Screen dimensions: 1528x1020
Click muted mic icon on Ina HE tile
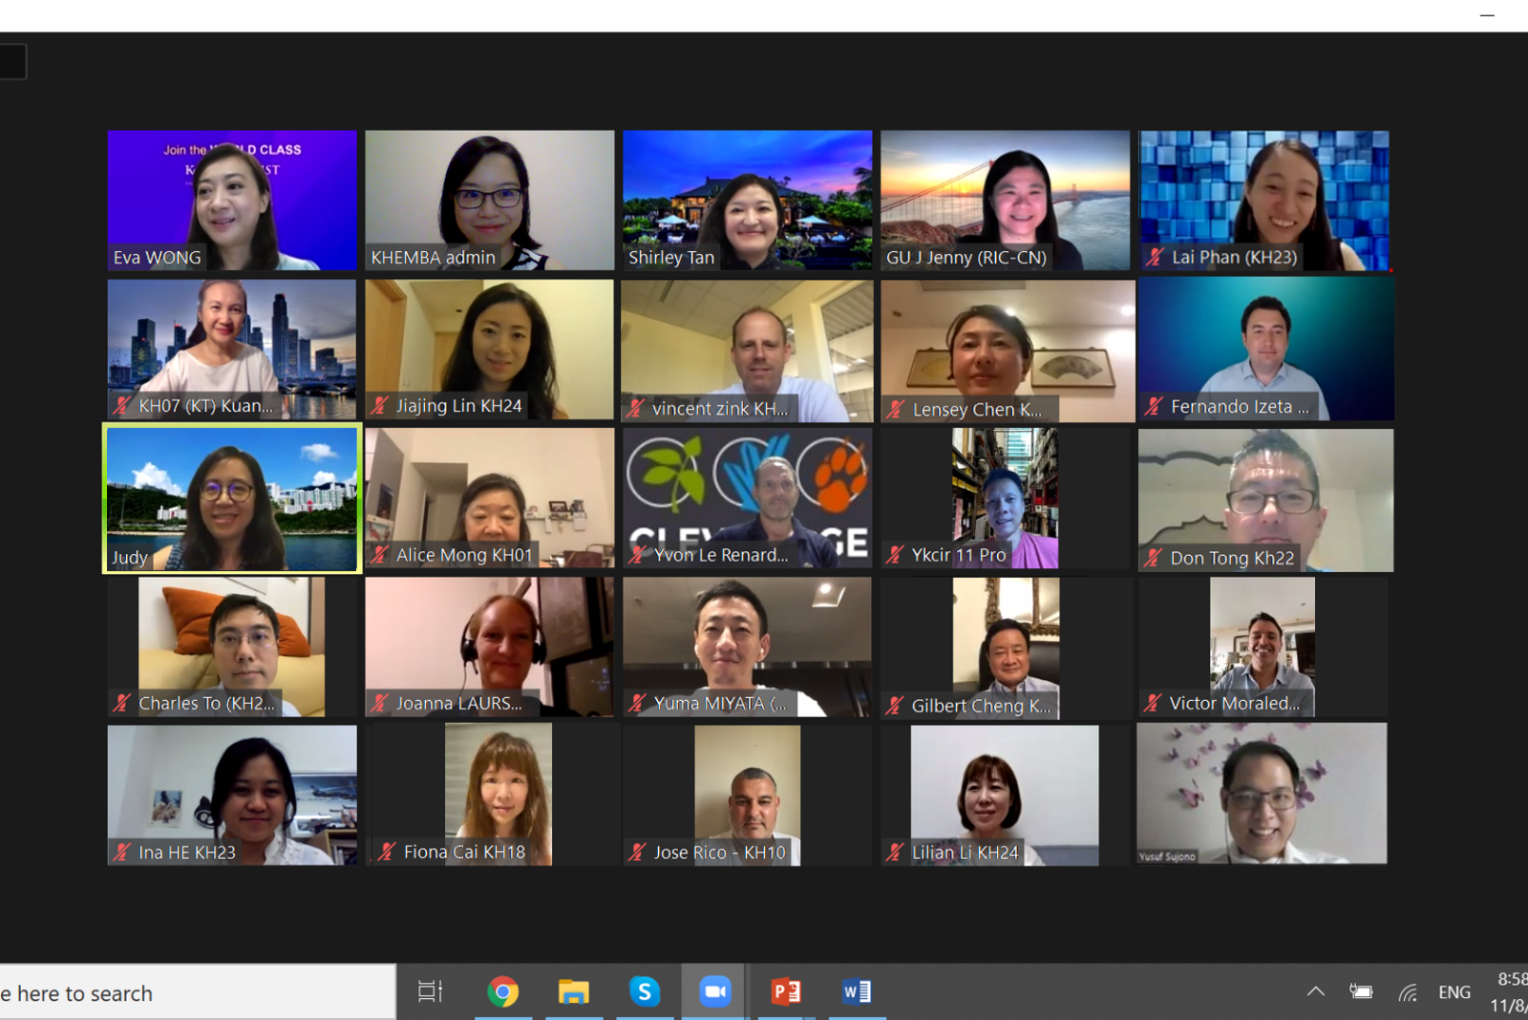pyautogui.click(x=122, y=852)
